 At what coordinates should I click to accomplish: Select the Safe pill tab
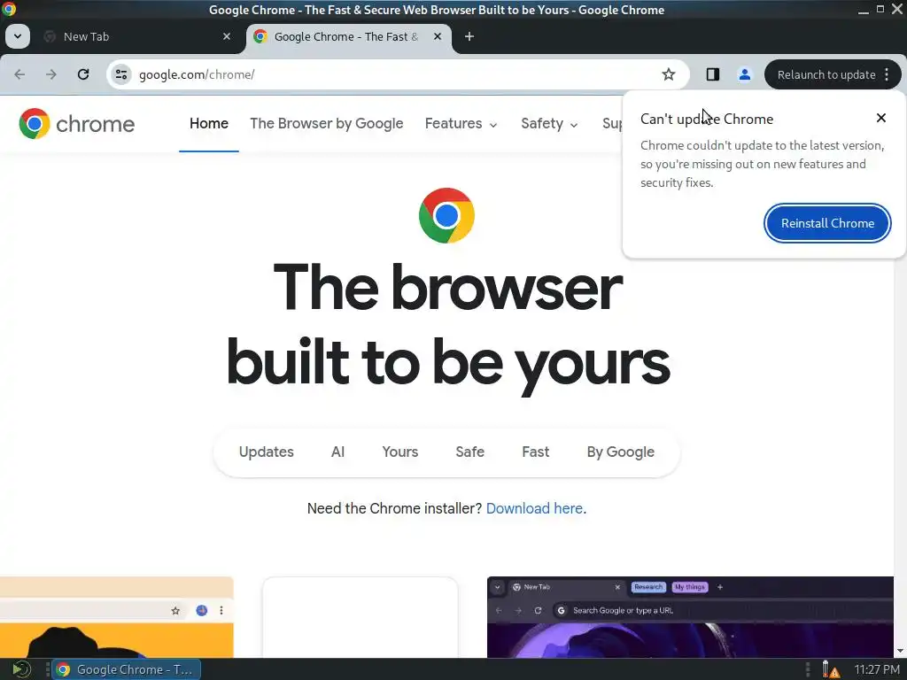(x=469, y=452)
